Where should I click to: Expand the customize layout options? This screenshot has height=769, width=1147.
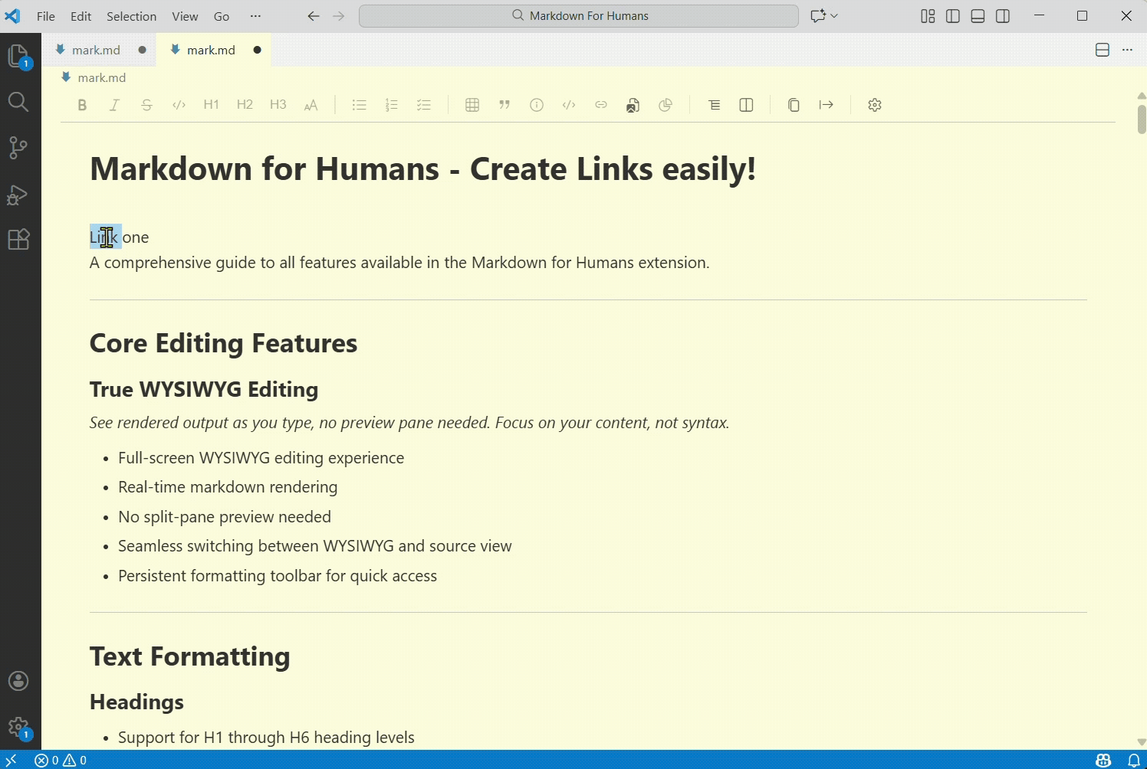tap(926, 15)
